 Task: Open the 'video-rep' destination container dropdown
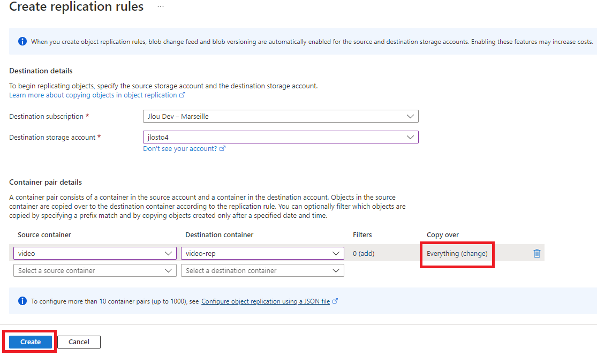click(x=262, y=253)
